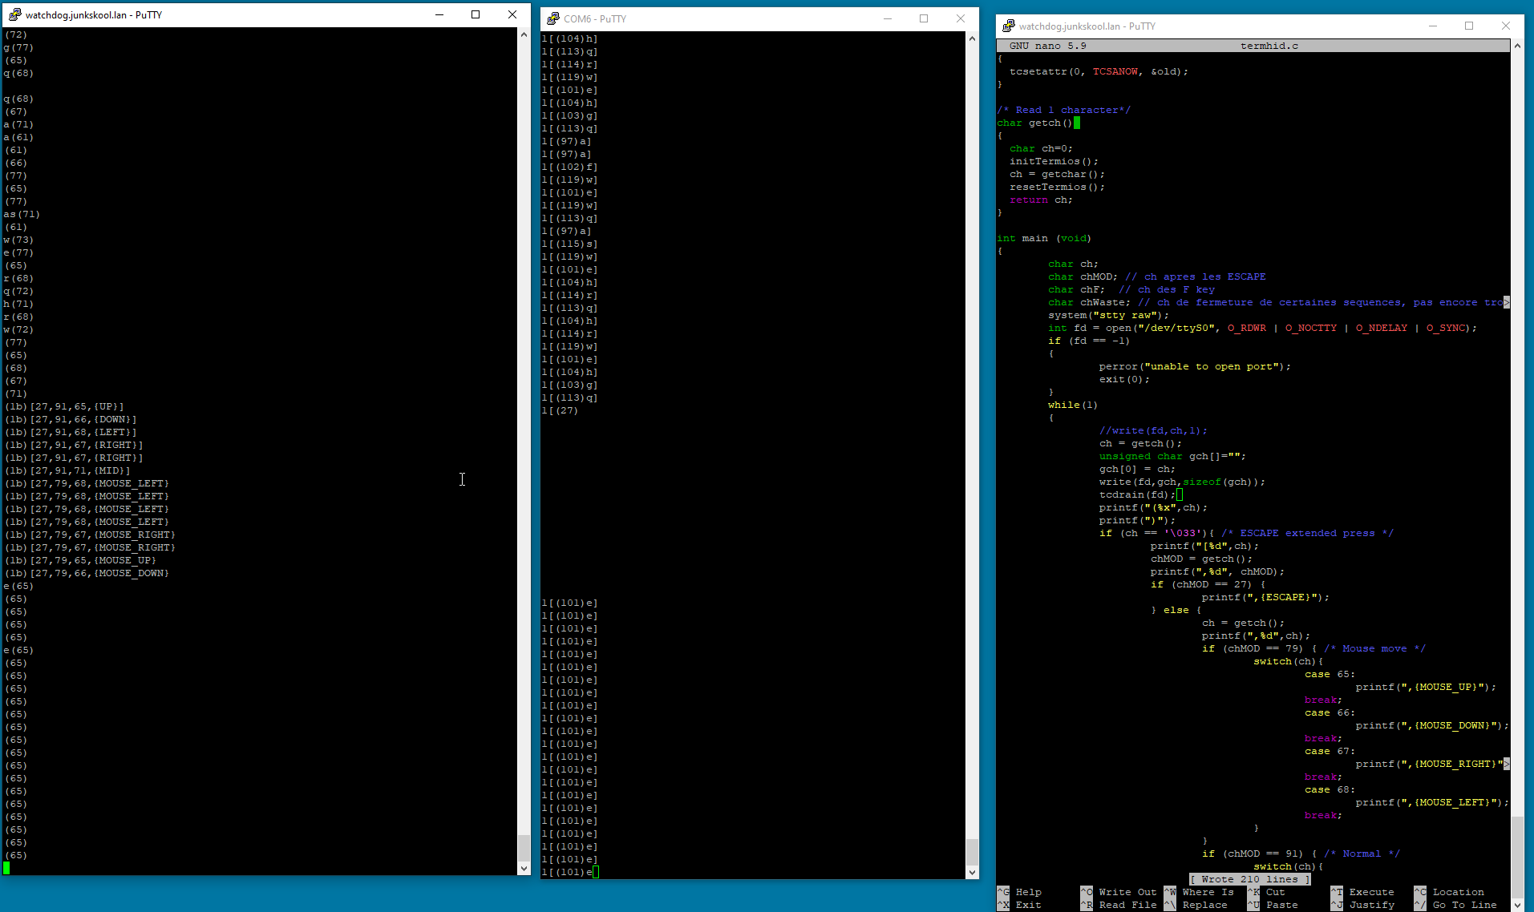Click the left watchdog.junkskool.lan window title
Viewport: 1534px width, 912px height.
tap(94, 14)
